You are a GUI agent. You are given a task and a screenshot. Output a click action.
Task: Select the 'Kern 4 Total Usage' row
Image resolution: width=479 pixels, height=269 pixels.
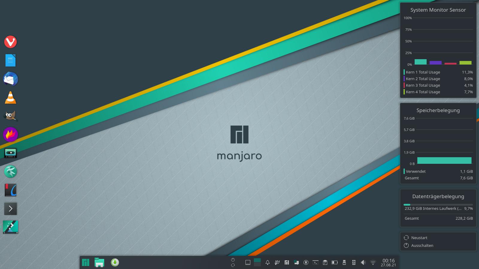coord(438,92)
